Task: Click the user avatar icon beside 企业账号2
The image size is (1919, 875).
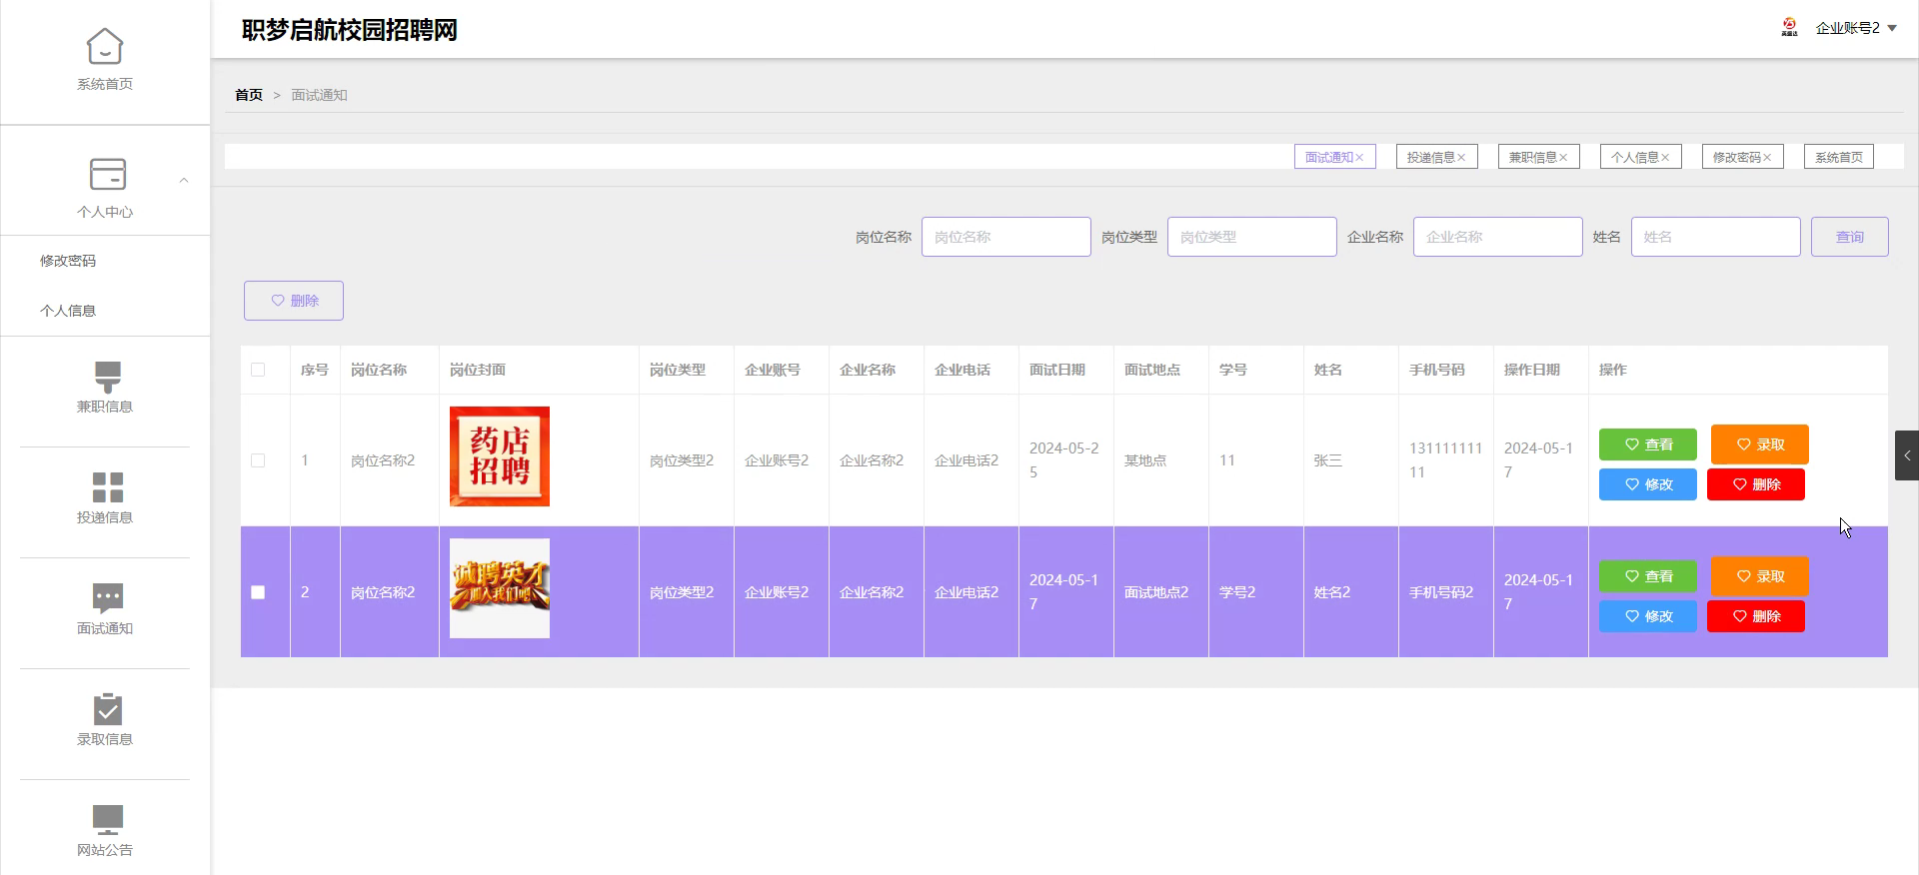Action: point(1789,28)
